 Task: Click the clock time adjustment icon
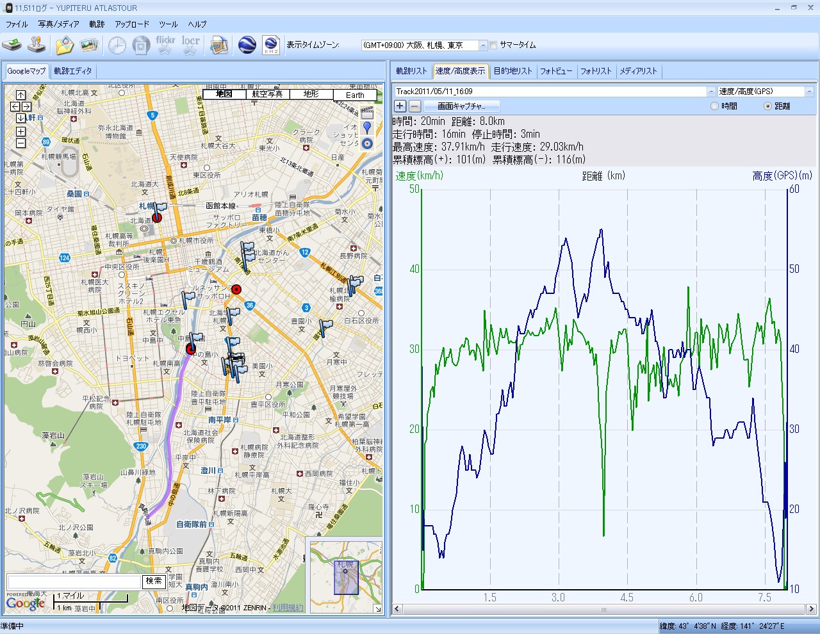[117, 45]
